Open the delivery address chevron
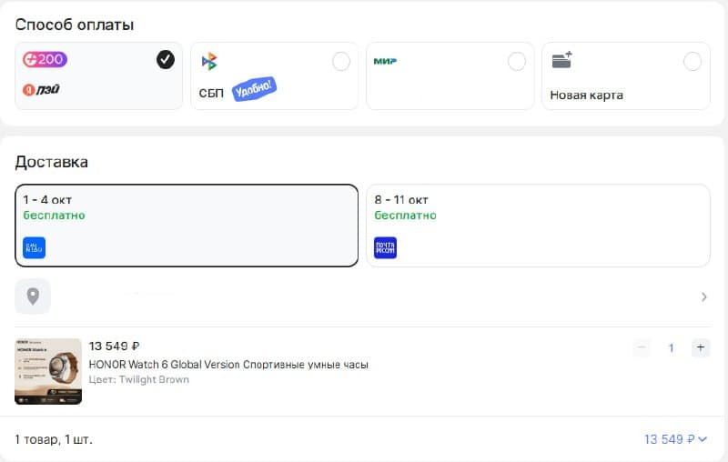The width and height of the screenshot is (728, 462). point(703,296)
